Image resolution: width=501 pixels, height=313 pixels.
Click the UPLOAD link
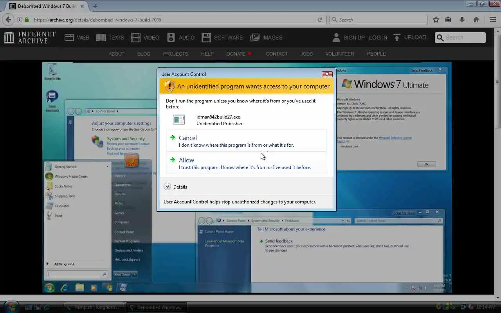tap(409, 38)
